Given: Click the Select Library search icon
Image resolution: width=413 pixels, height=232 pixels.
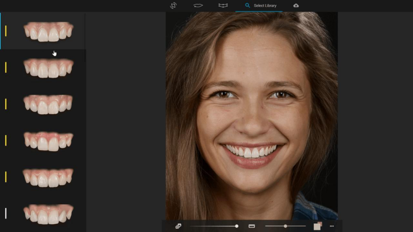Looking at the screenshot, I should 248,6.
